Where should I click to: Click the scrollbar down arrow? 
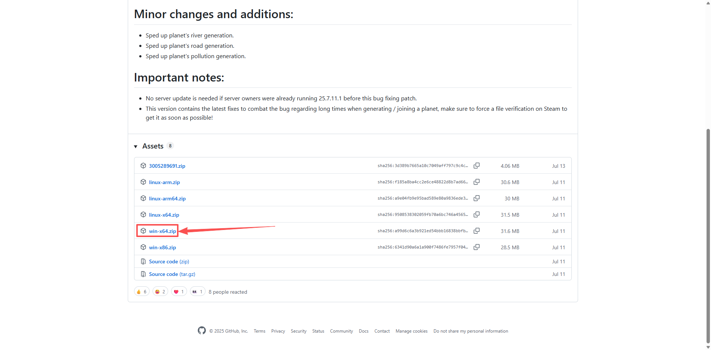pos(708,347)
